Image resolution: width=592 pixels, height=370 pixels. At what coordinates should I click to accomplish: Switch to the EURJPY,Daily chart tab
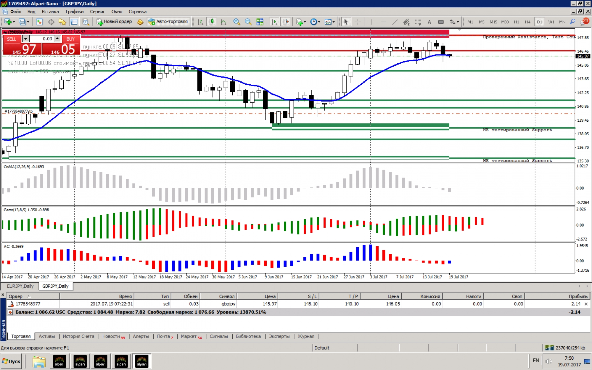(x=20, y=286)
